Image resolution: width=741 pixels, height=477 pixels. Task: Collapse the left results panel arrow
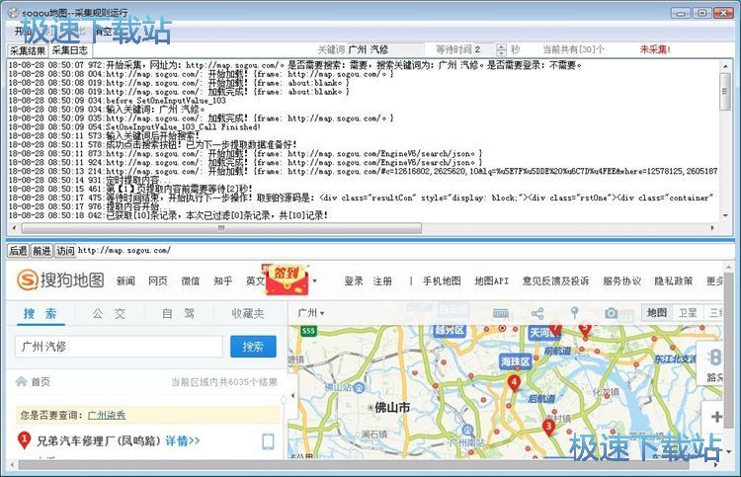pos(292,395)
